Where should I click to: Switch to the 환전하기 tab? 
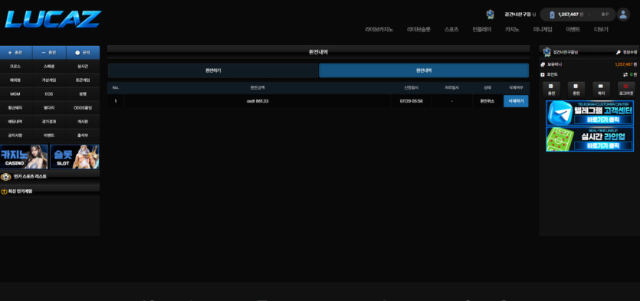click(212, 70)
